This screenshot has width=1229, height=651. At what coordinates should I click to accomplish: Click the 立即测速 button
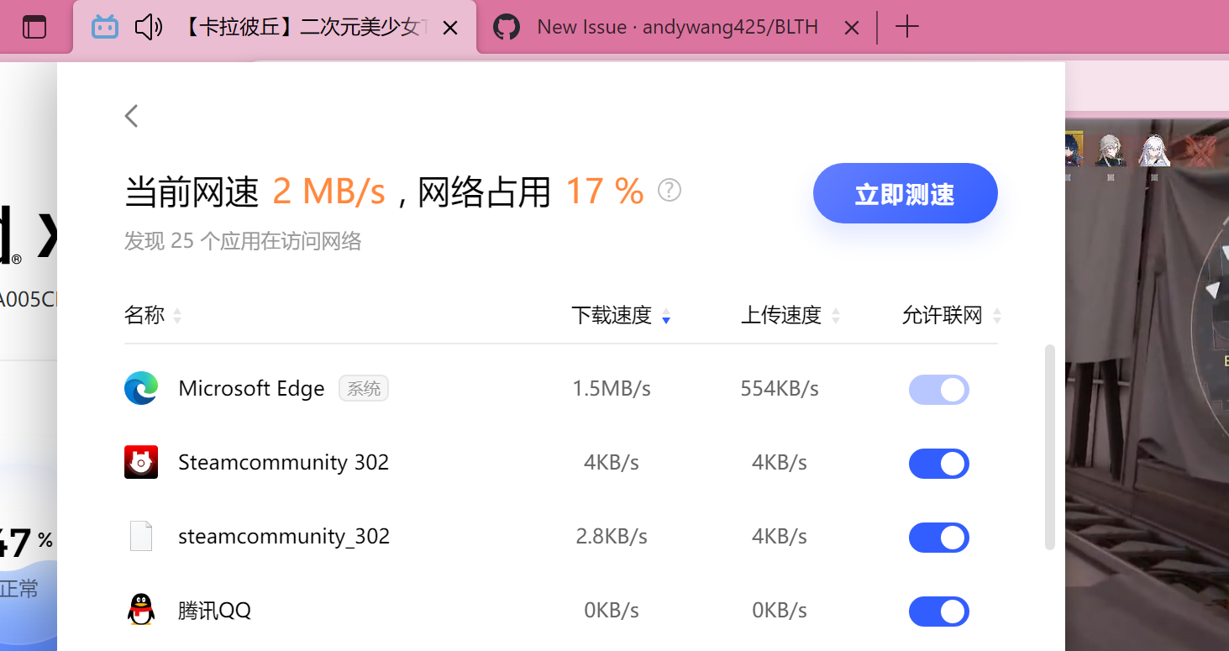pyautogui.click(x=905, y=193)
